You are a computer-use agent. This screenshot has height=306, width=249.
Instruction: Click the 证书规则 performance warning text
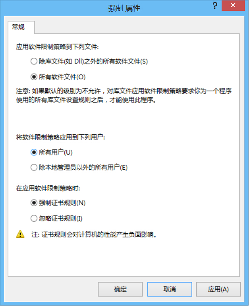click(x=94, y=234)
